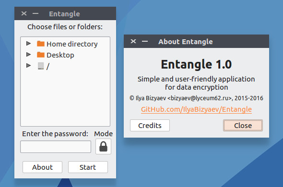Show the Credits
The width and height of the screenshot is (283, 187).
click(x=150, y=125)
